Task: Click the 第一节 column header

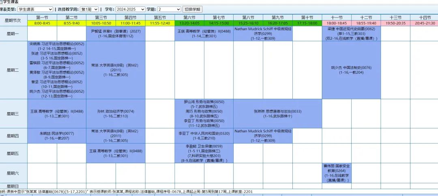Action: pos(42,17)
